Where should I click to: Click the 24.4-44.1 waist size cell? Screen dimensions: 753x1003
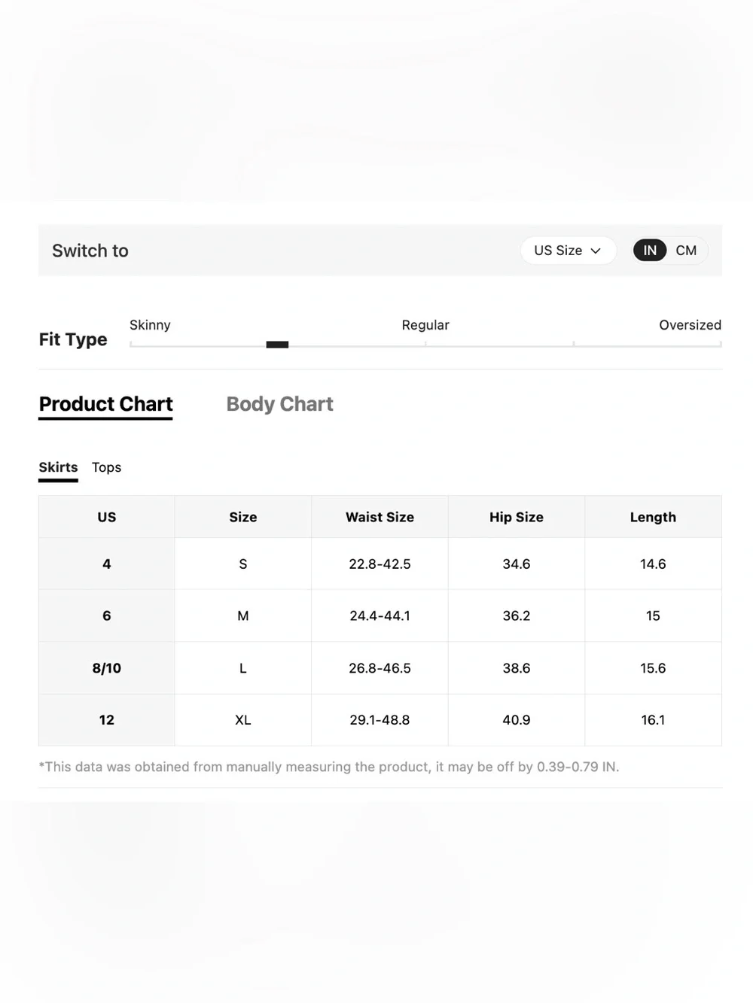[x=380, y=615]
